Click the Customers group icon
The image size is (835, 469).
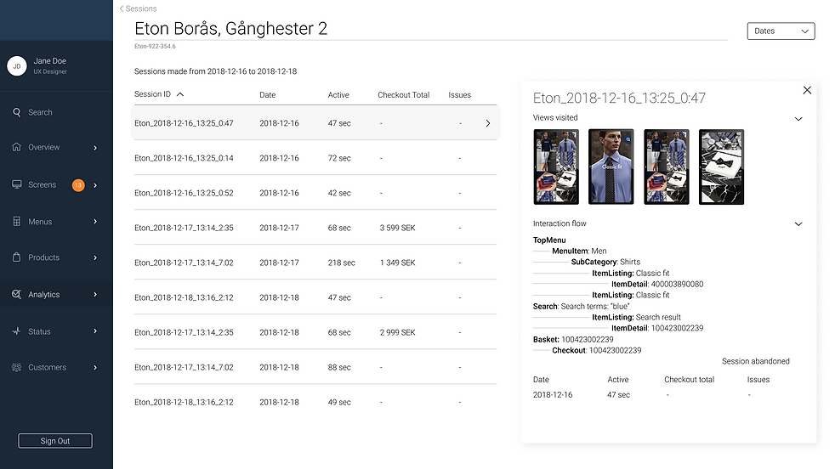point(16,367)
